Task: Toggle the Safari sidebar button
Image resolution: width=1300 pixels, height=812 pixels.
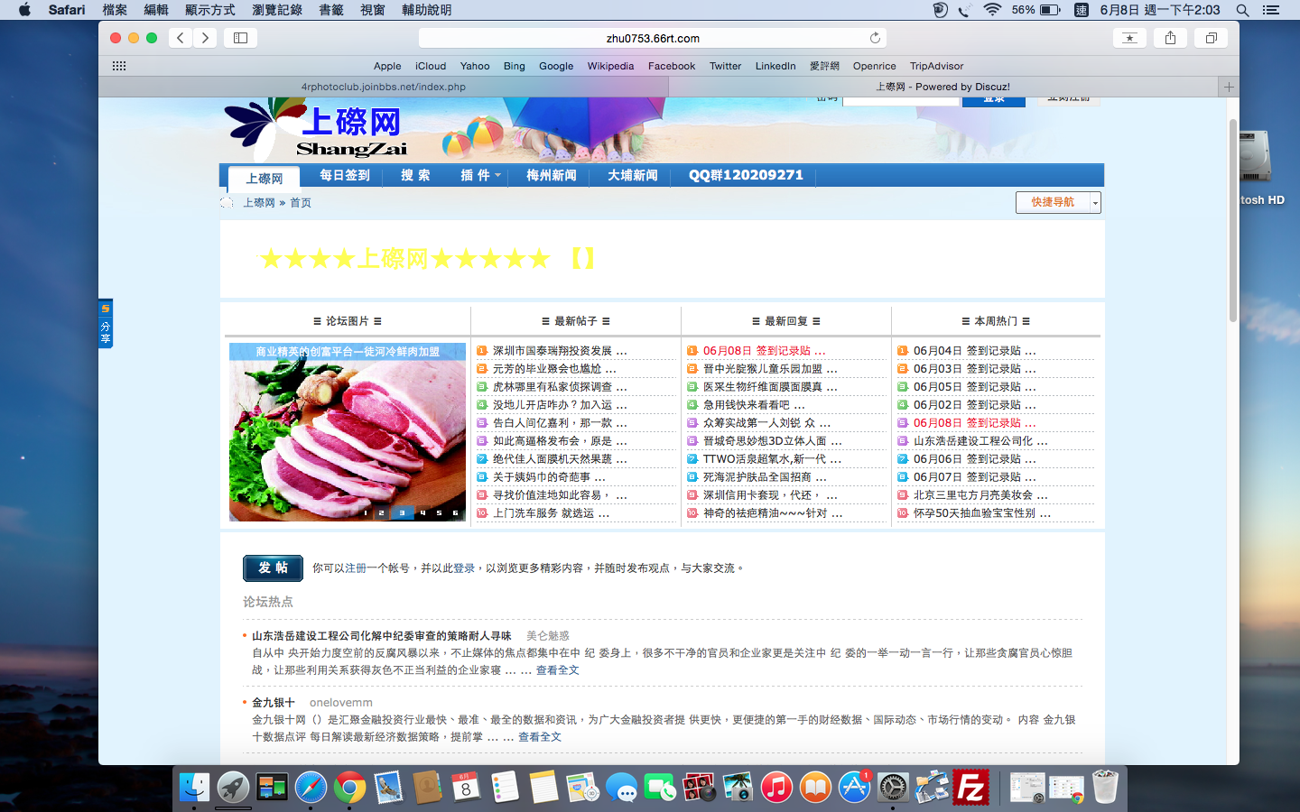Action: 240,38
